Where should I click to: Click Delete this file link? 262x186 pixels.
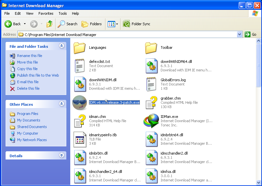click(28, 88)
